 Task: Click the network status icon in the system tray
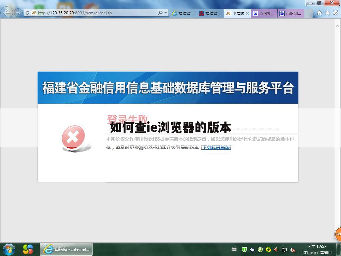coord(284,249)
